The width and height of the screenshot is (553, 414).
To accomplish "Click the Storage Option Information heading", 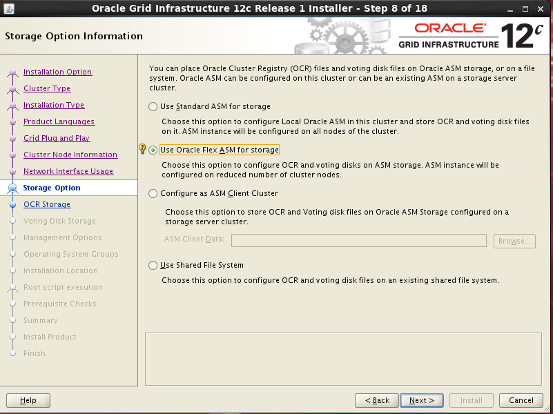I will coord(74,36).
